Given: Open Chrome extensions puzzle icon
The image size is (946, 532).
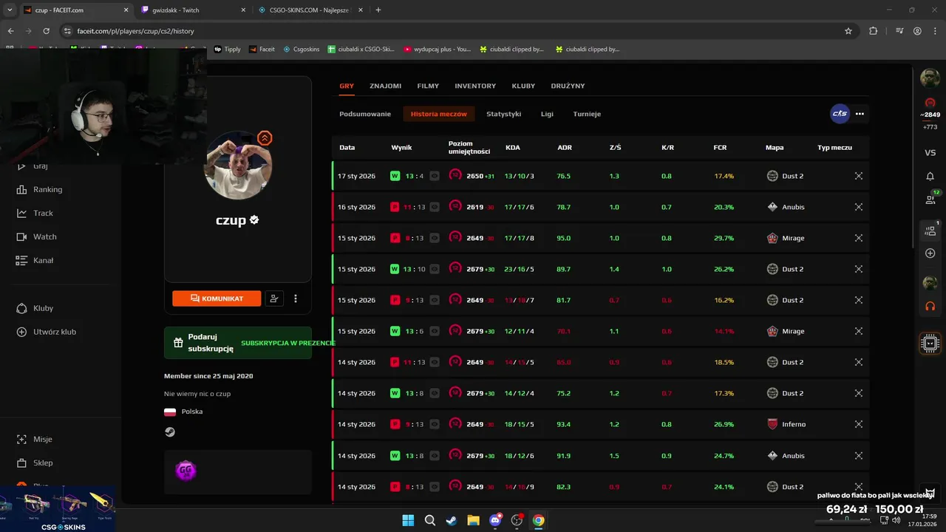Looking at the screenshot, I should click(874, 31).
